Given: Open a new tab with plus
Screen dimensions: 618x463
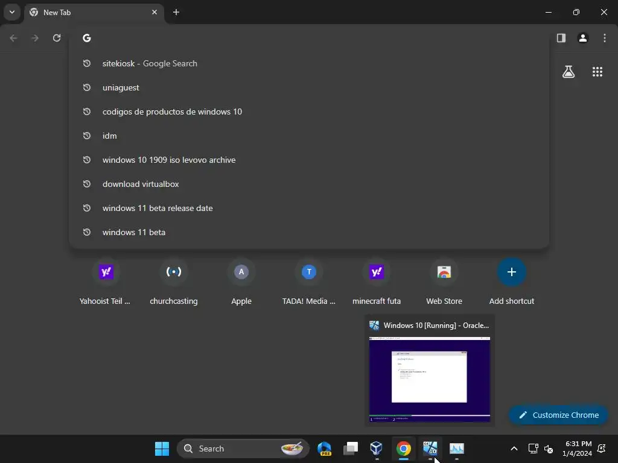Looking at the screenshot, I should [x=176, y=12].
